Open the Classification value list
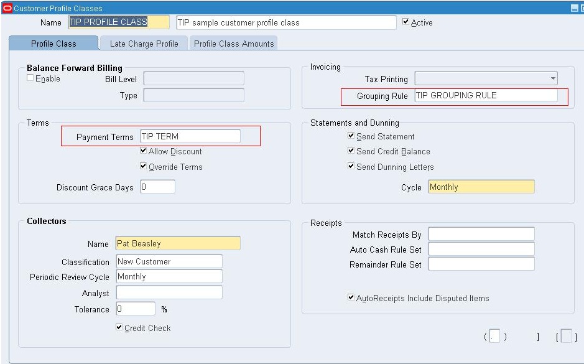The image size is (584, 364). (169, 261)
